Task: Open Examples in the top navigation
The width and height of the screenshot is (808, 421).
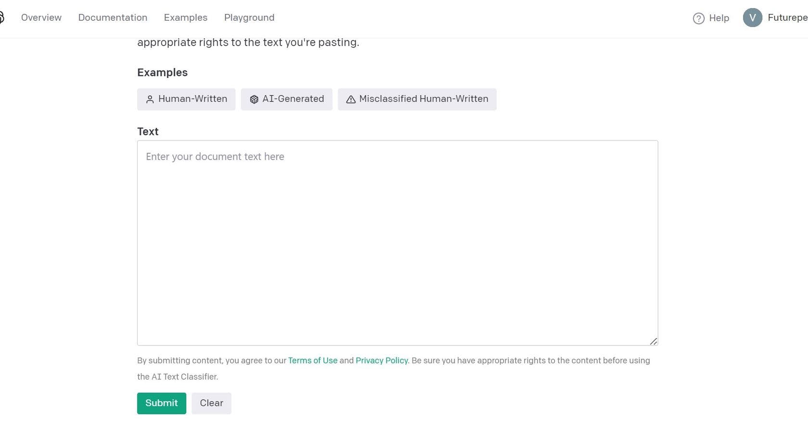Action: point(186,18)
